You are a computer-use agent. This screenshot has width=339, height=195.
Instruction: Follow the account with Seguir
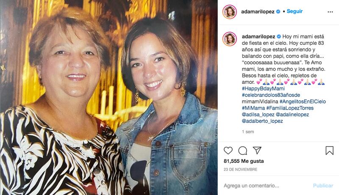pyautogui.click(x=295, y=11)
